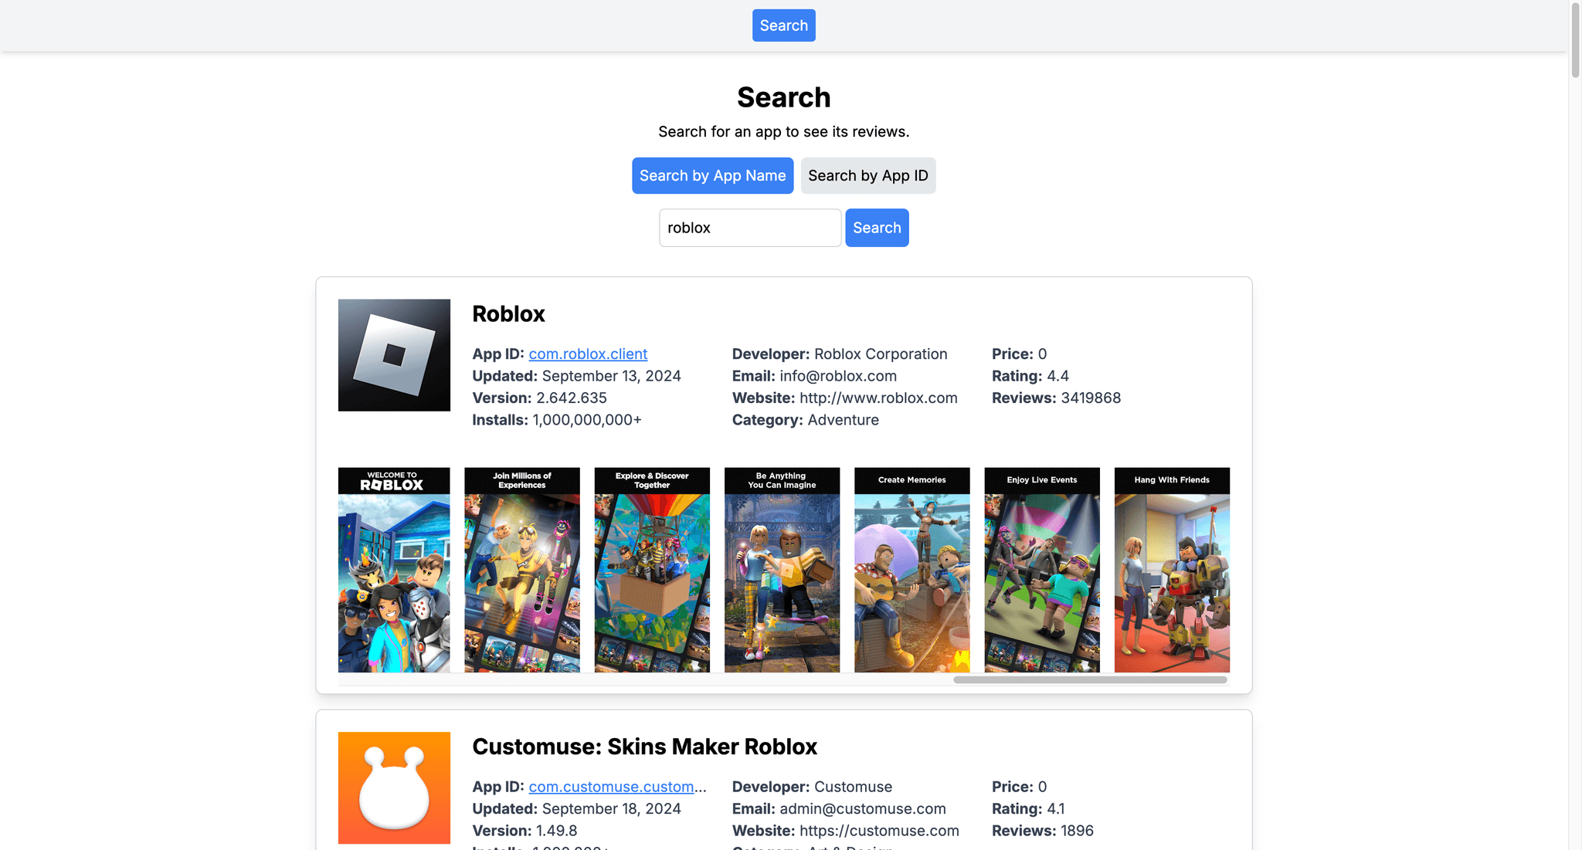This screenshot has height=850, width=1582.
Task: Click the search text field containing 'roblox'
Action: [x=749, y=228]
